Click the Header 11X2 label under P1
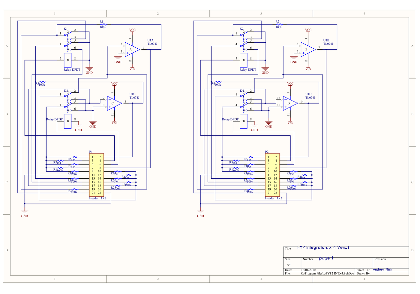Viewport: 420px width, 294px height. (98, 198)
